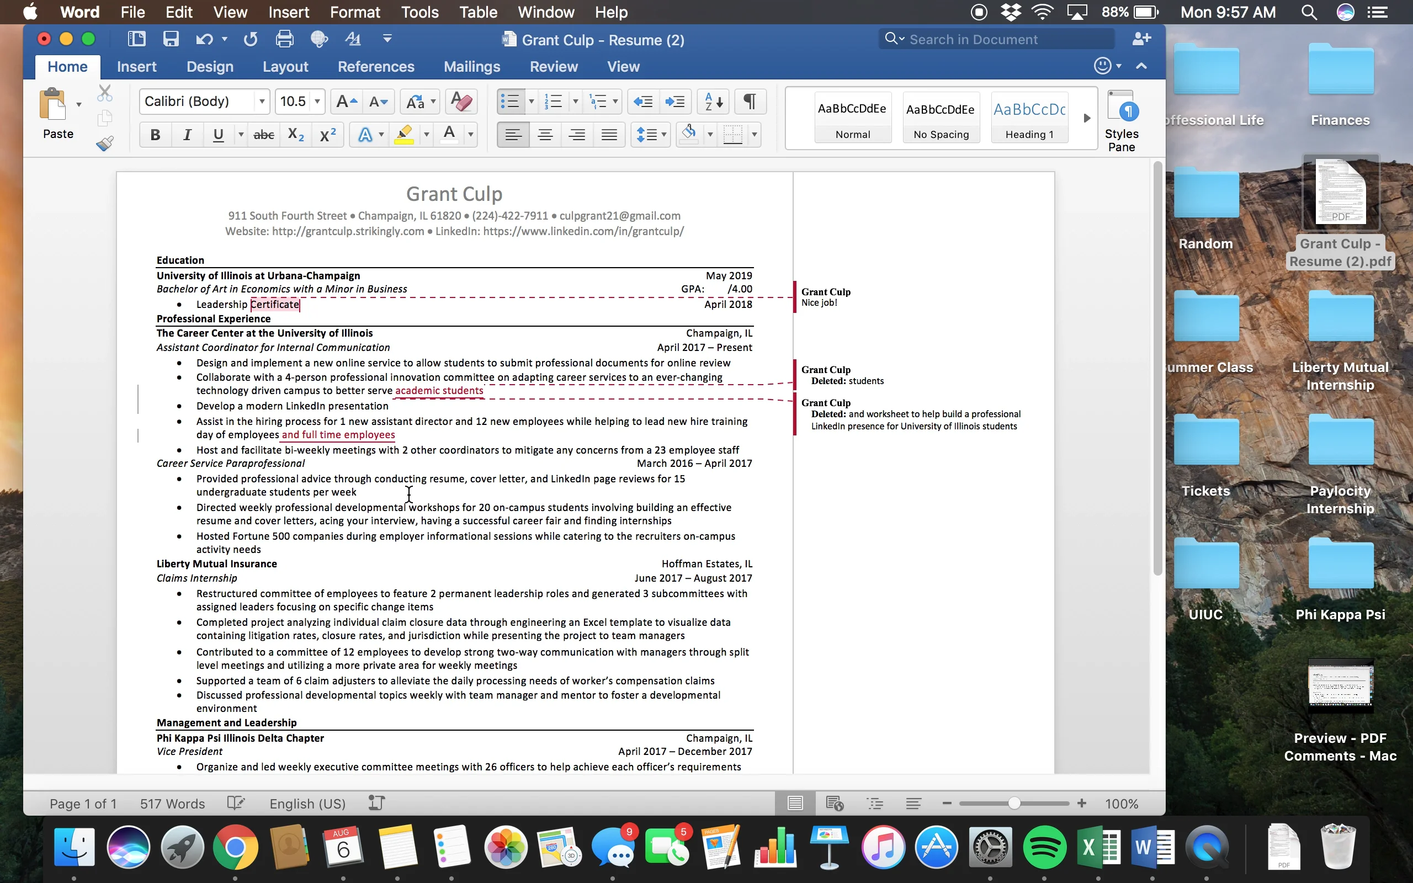Image resolution: width=1413 pixels, height=883 pixels.
Task: Click the Redo circular arrow icon
Action: [251, 39]
